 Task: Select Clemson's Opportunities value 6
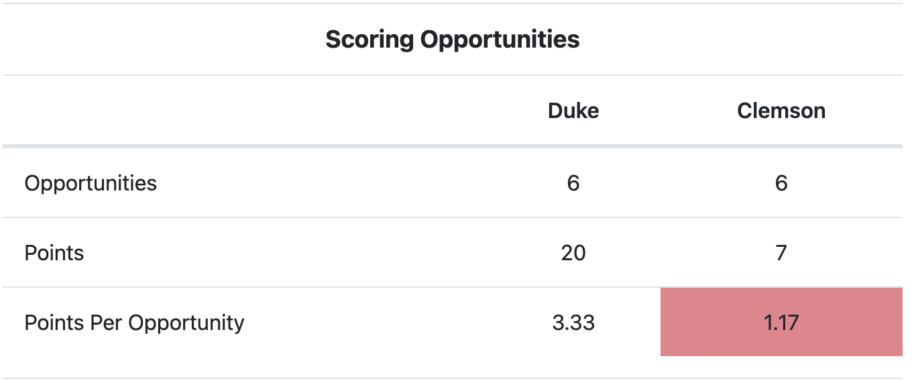coord(781,183)
